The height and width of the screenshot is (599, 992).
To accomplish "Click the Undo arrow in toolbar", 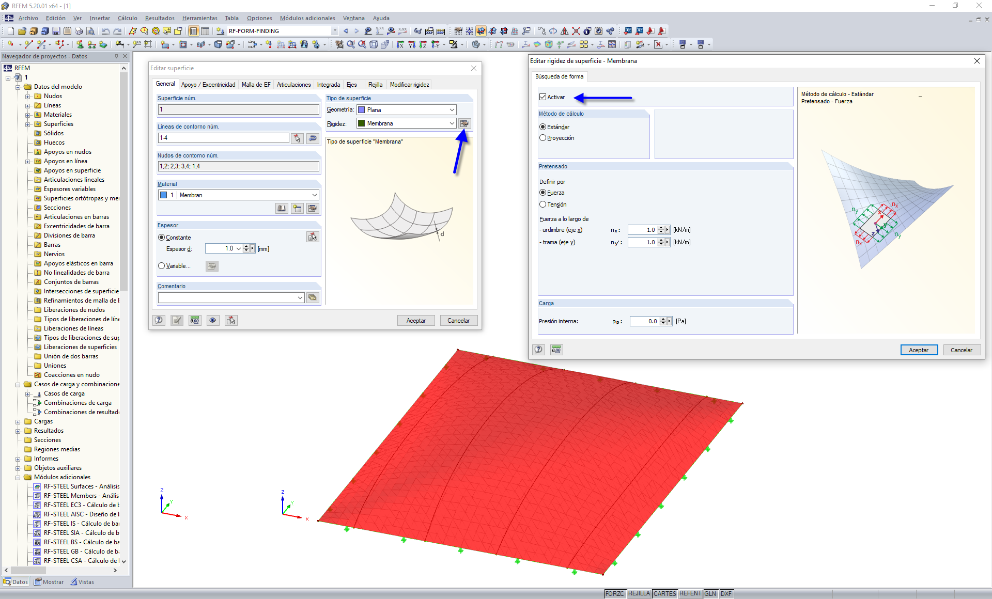I will (x=105, y=31).
